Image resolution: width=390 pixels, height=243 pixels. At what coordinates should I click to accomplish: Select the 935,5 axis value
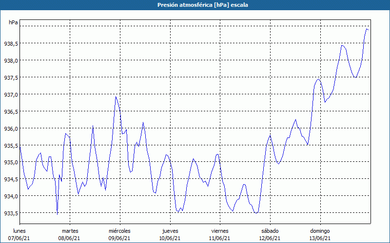tap(11, 145)
